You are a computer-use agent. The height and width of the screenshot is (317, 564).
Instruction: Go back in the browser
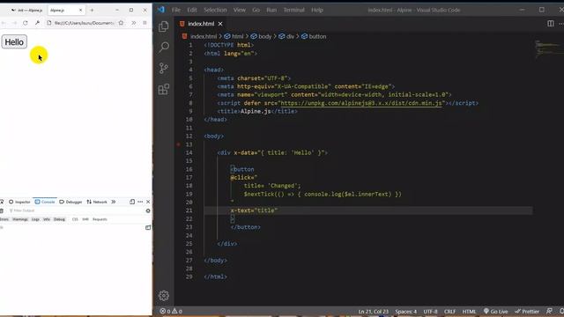(4, 23)
